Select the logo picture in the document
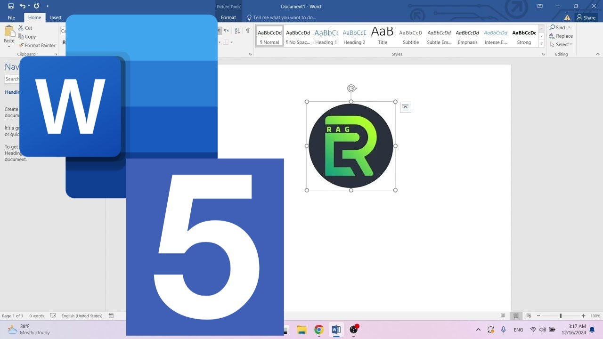This screenshot has height=339, width=603. pos(351,146)
